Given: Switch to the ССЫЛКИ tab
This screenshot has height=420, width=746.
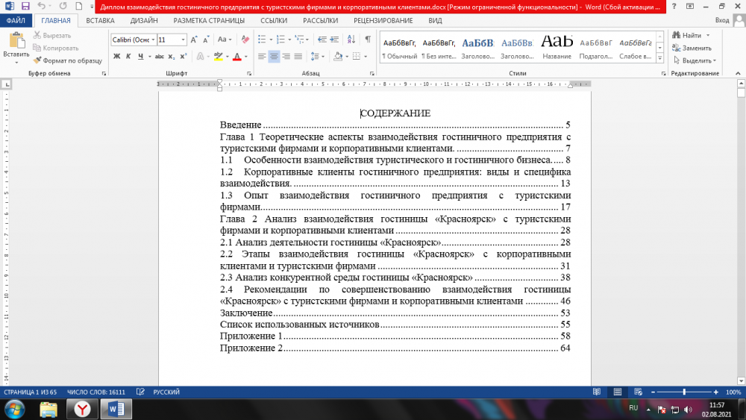Looking at the screenshot, I should click(x=274, y=21).
